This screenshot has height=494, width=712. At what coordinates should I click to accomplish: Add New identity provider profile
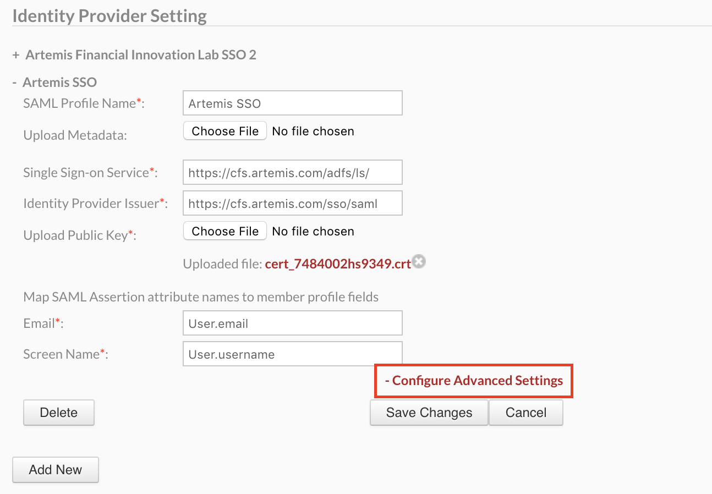56,470
